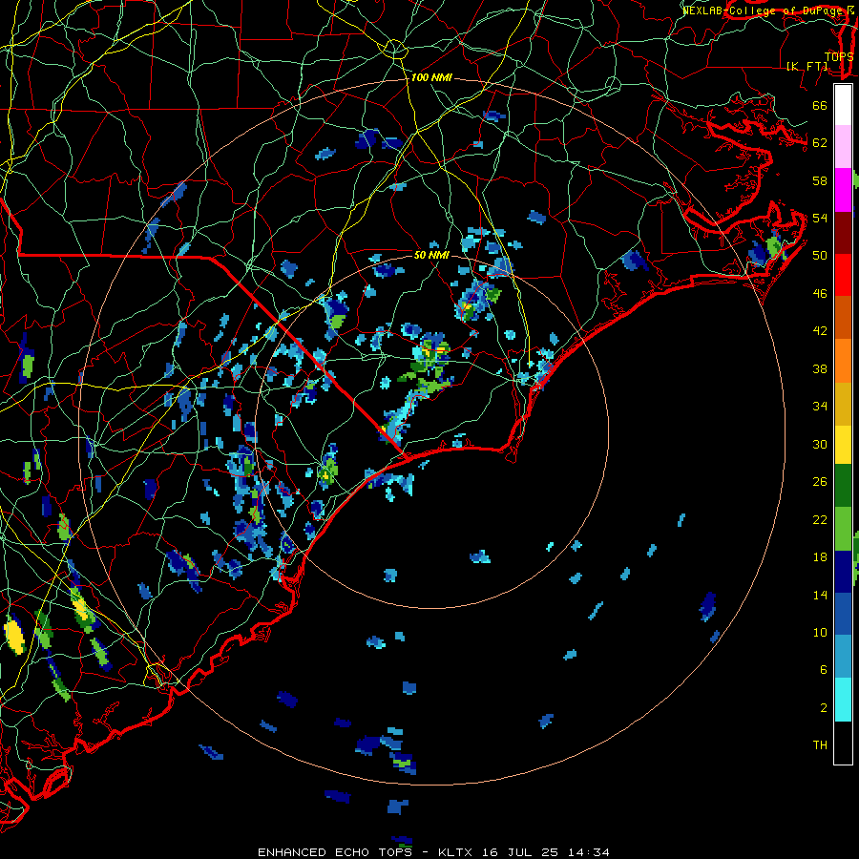Click the TOPS legend title
Viewport: 859px width, 859px height.
click(x=839, y=56)
